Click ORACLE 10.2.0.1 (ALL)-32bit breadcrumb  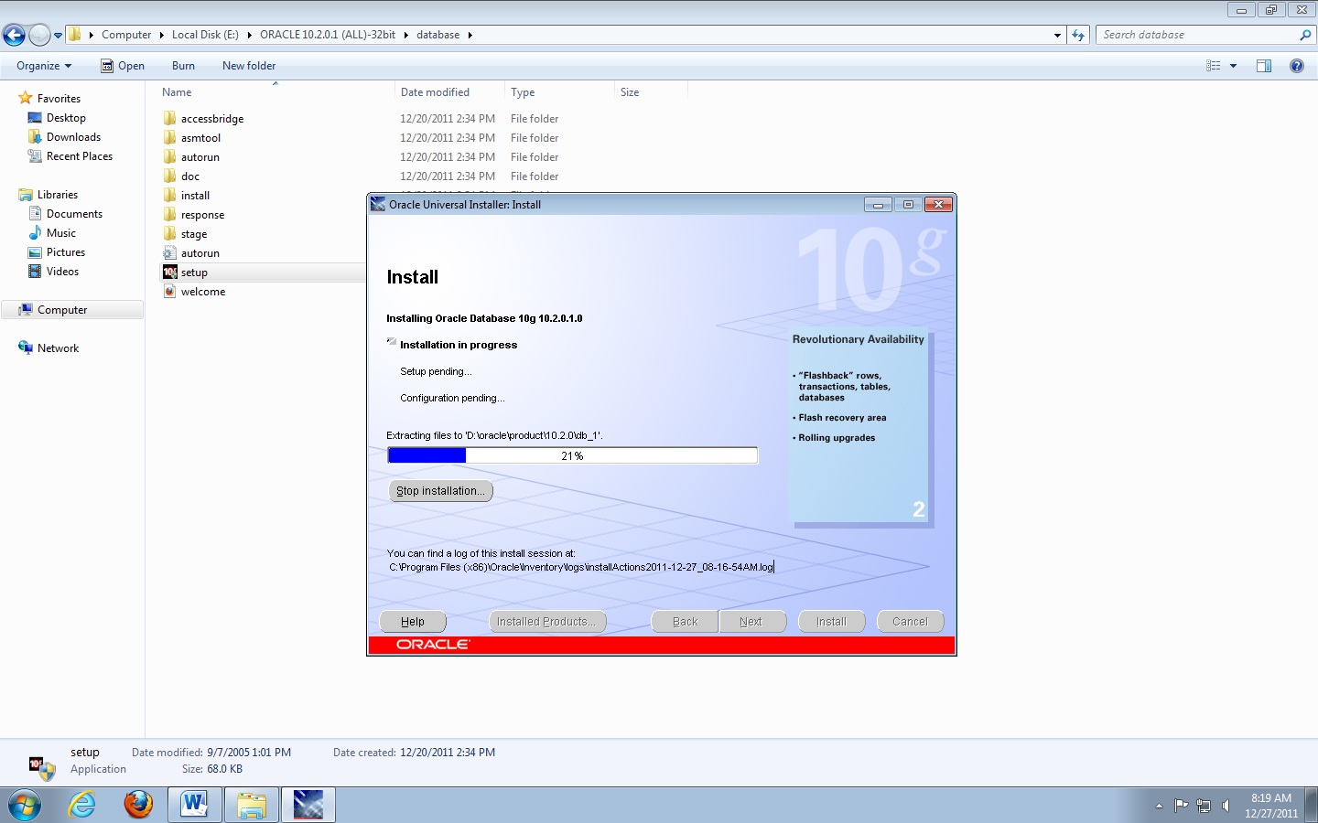click(x=328, y=35)
